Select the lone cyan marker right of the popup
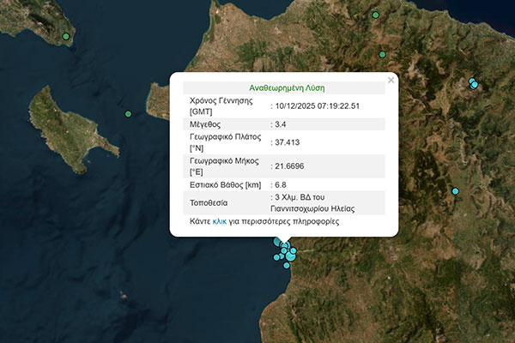This screenshot has height=343, width=515. pos(456,190)
